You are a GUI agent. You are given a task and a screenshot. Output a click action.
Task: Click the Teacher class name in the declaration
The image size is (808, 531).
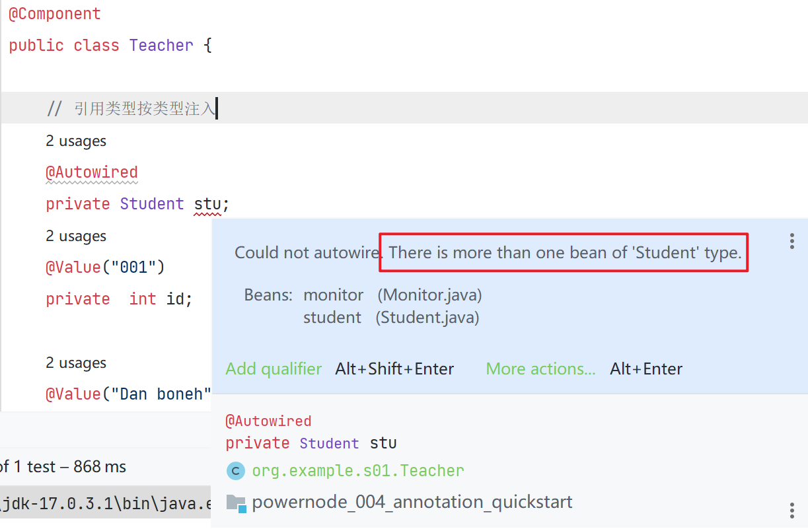pyautogui.click(x=161, y=46)
